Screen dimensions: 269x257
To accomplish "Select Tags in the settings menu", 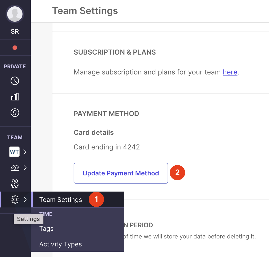I will (46, 228).
